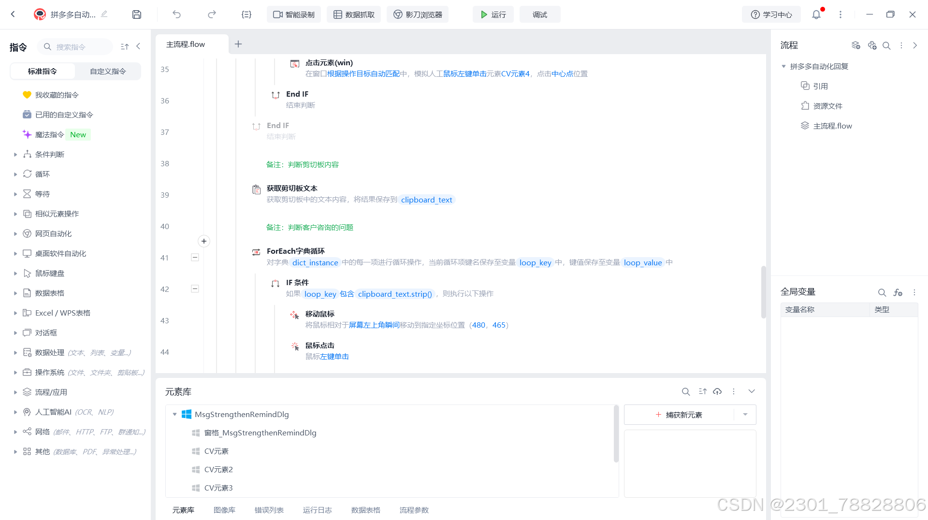Open 全局变量 more options menu
This screenshot has height=520, width=928.
(914, 292)
